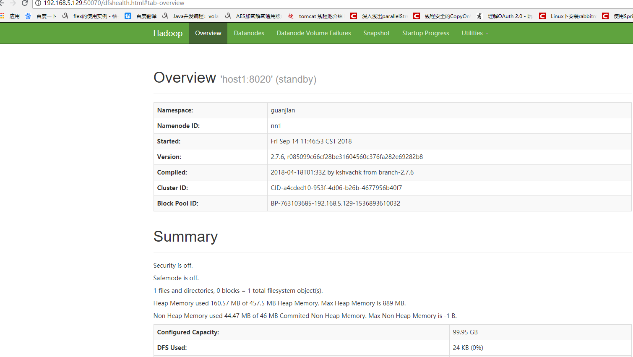Image resolution: width=633 pixels, height=357 pixels.
Task: Switch to the Datanodes tab
Action: coord(249,33)
